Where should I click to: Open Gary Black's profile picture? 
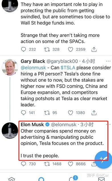coord(10,67)
